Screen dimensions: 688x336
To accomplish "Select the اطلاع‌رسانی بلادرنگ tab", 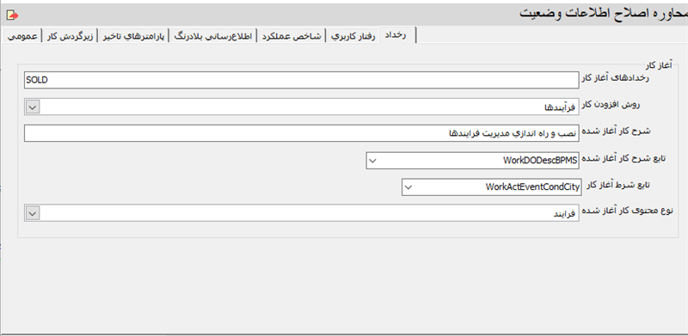I will pyautogui.click(x=213, y=36).
